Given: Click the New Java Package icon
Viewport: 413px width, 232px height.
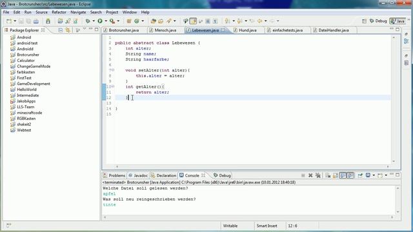Looking at the screenshot, I should coord(129,21).
